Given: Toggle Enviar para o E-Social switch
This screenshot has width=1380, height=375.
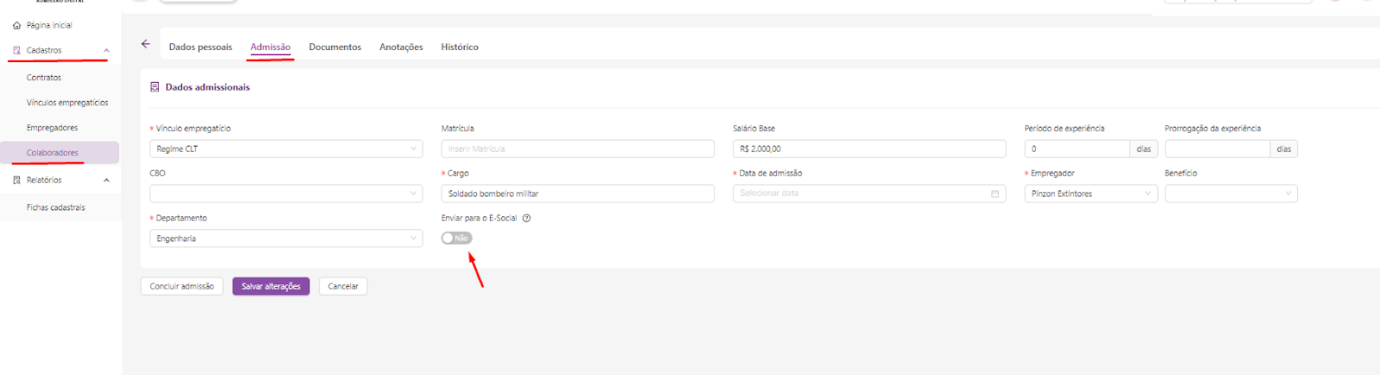Looking at the screenshot, I should 456,238.
